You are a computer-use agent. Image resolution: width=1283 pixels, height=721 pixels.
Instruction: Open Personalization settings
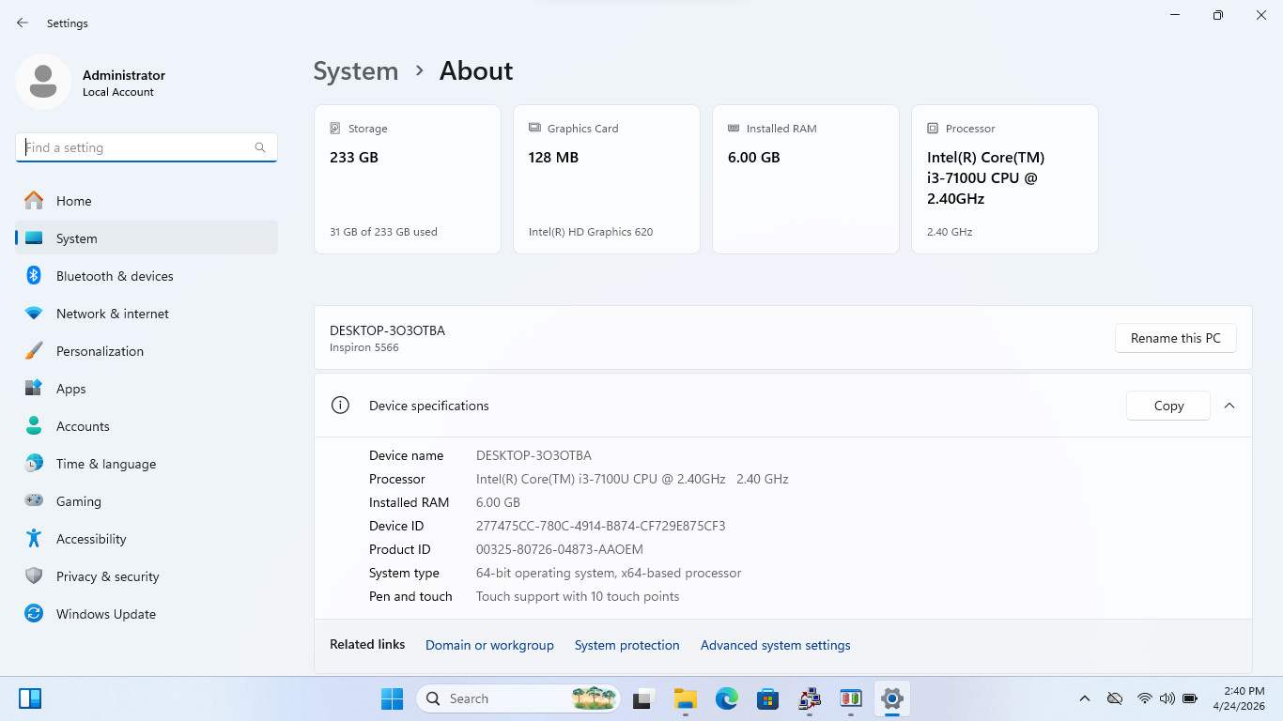(147, 351)
